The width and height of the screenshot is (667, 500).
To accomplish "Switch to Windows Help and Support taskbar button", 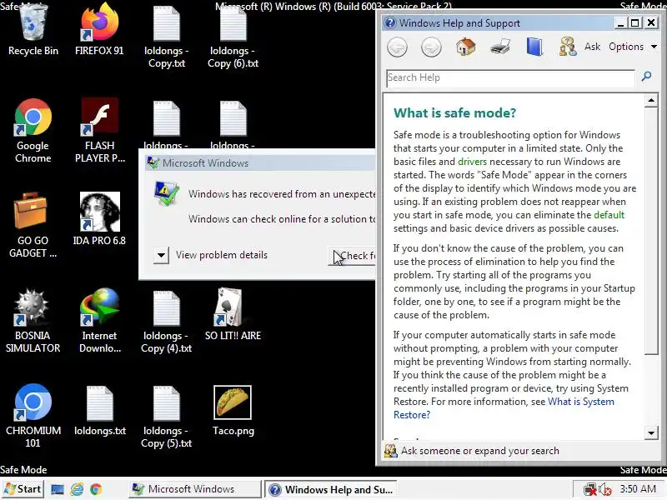I will click(x=330, y=489).
